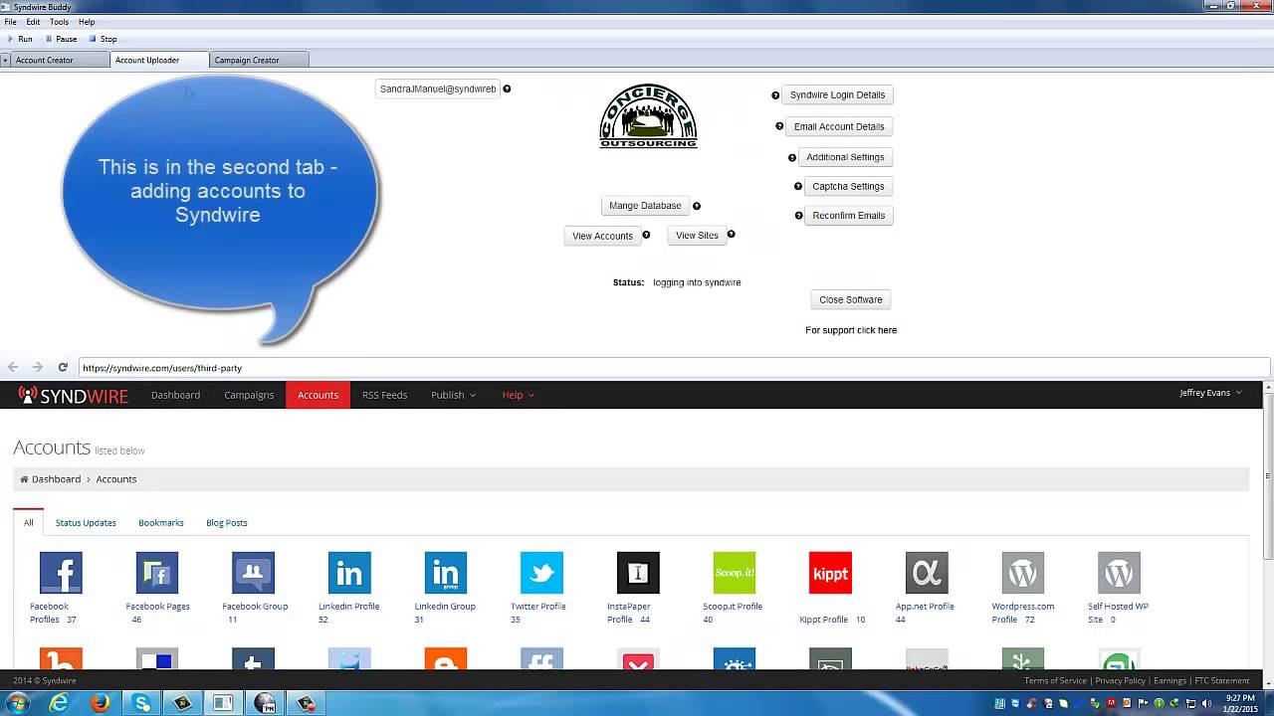Open Skype from the taskbar

[141, 703]
